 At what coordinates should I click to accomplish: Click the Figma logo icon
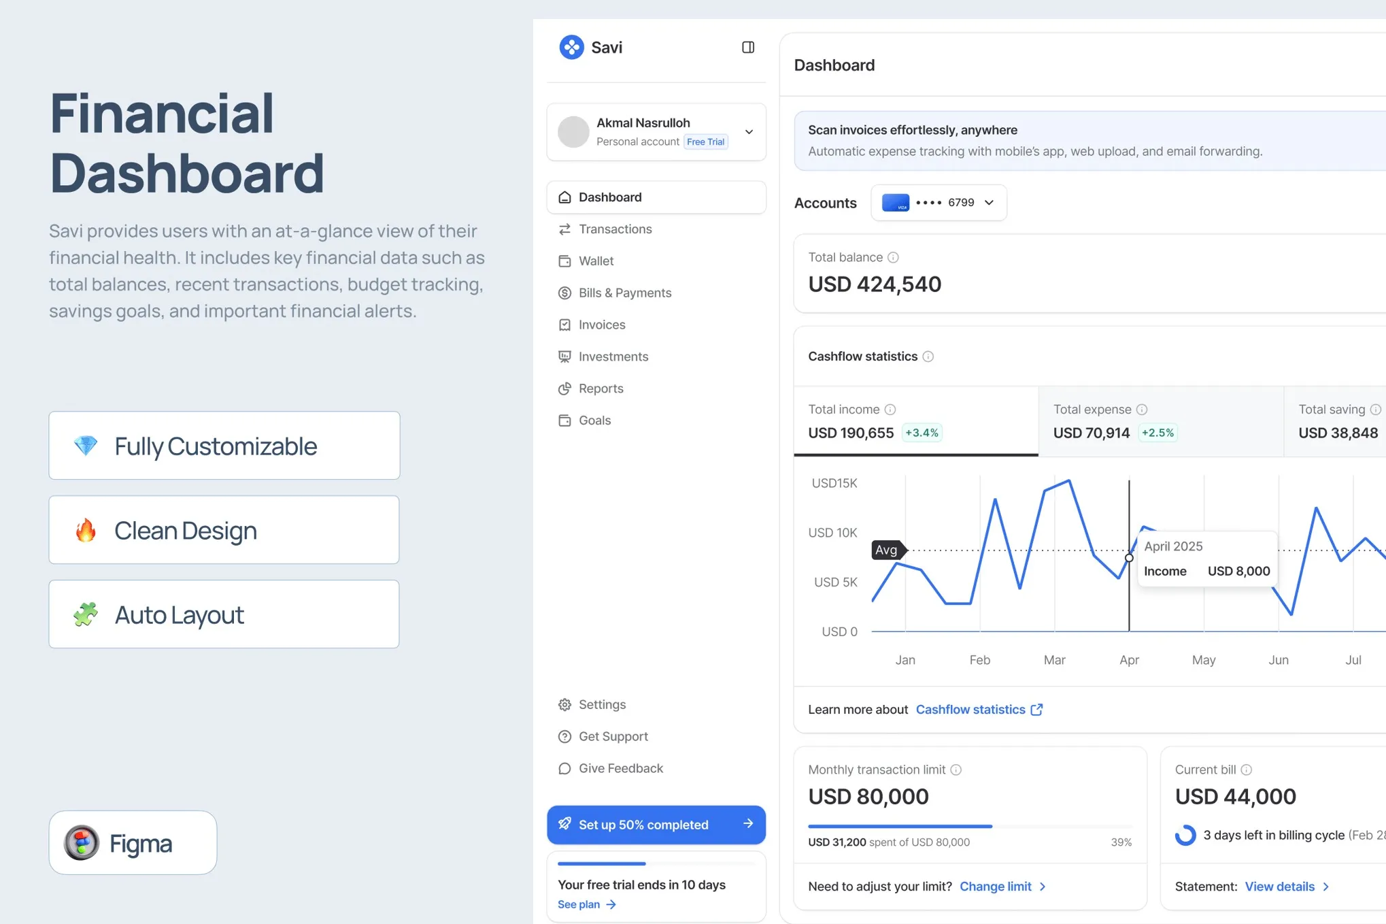pos(82,843)
